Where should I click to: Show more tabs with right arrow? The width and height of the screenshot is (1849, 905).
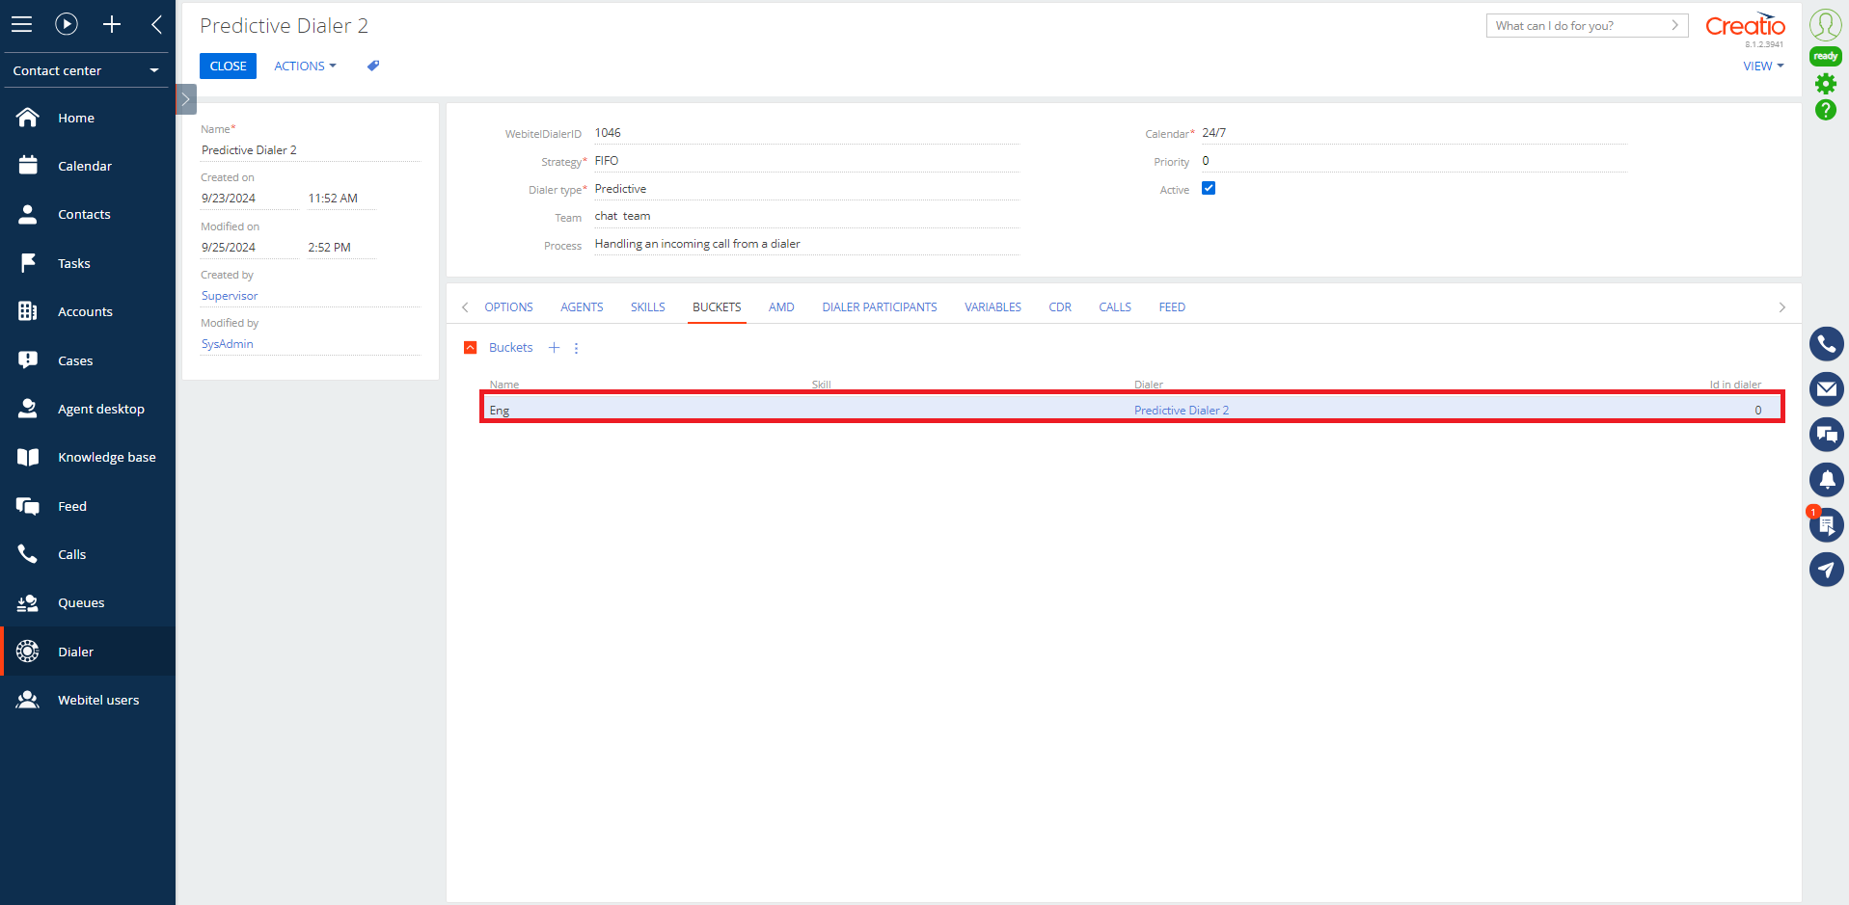[1781, 307]
